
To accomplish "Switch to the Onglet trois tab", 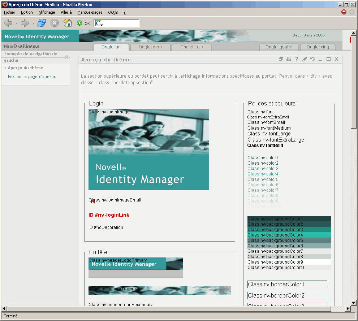I will pos(191,47).
